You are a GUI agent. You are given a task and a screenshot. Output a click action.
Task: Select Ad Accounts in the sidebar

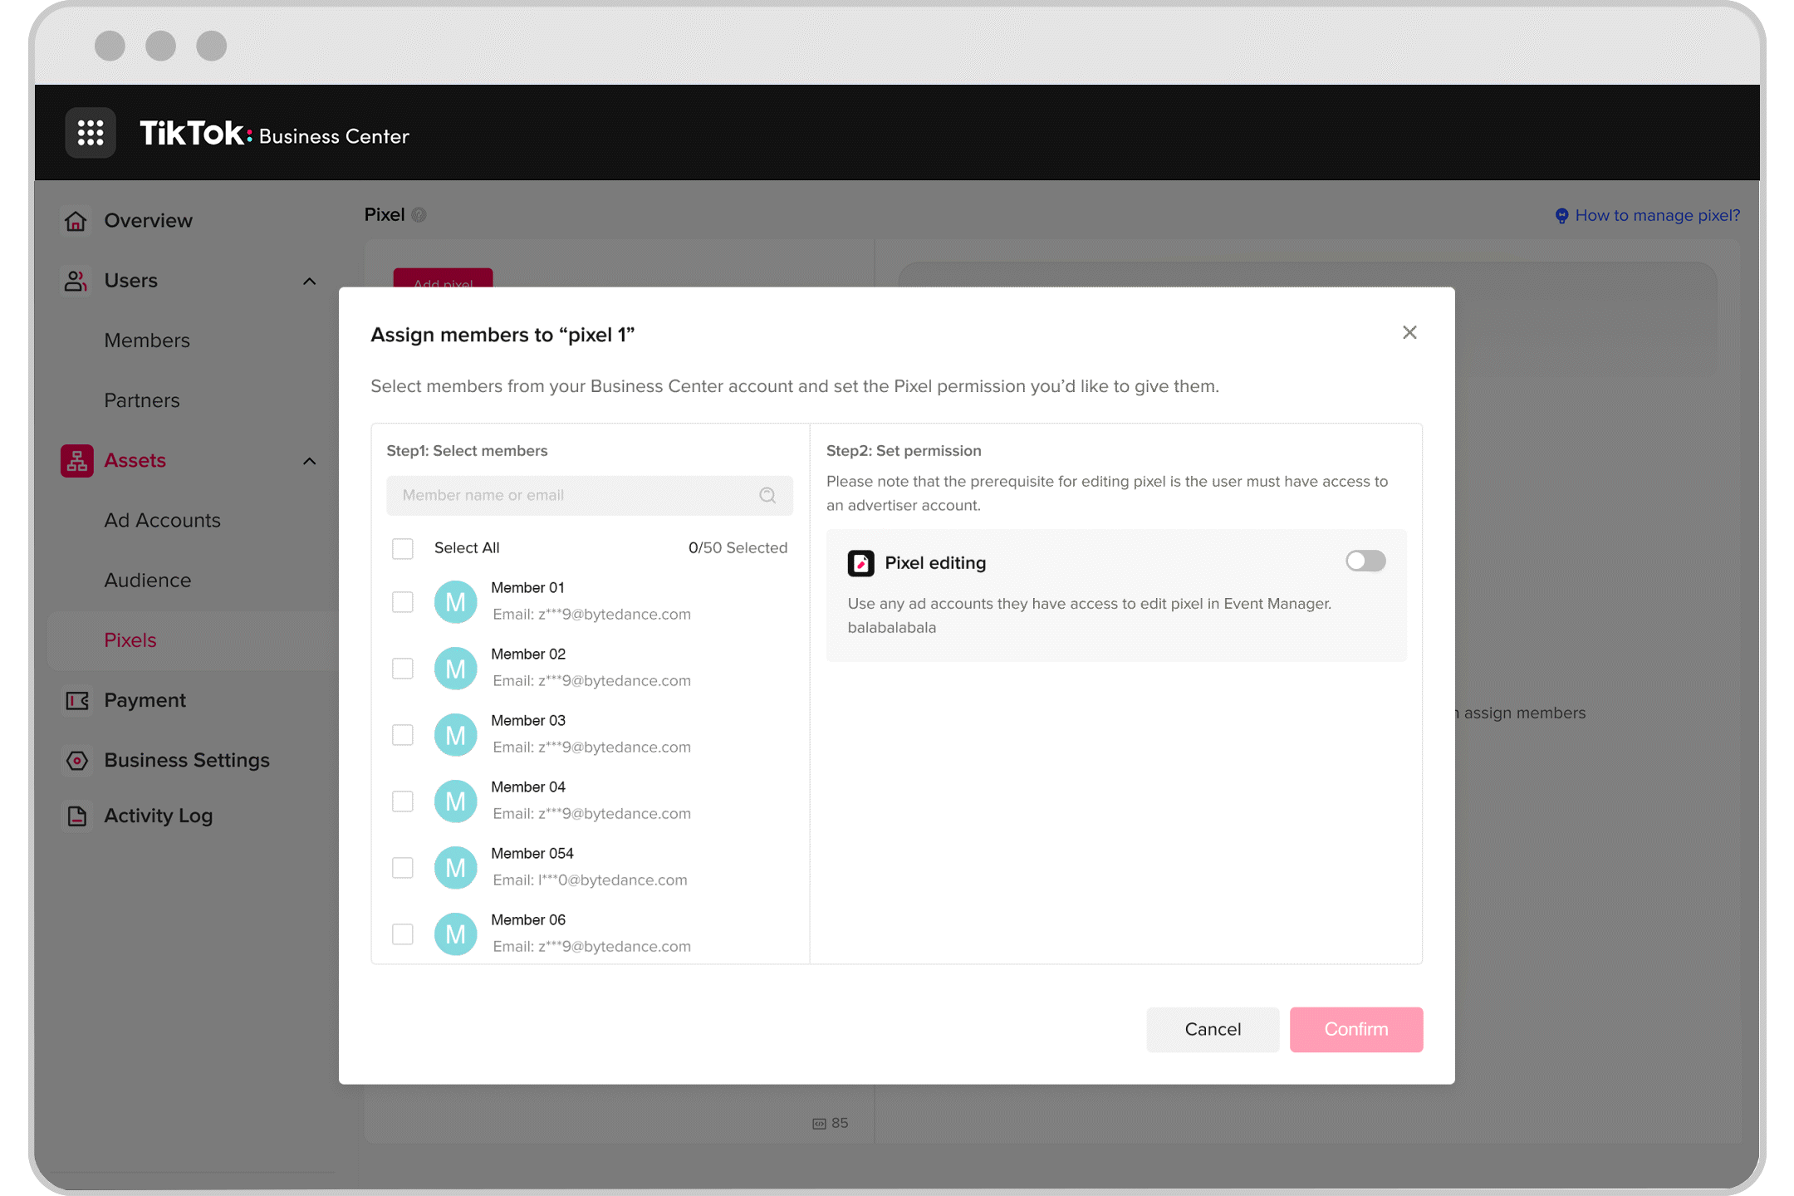[x=162, y=520]
